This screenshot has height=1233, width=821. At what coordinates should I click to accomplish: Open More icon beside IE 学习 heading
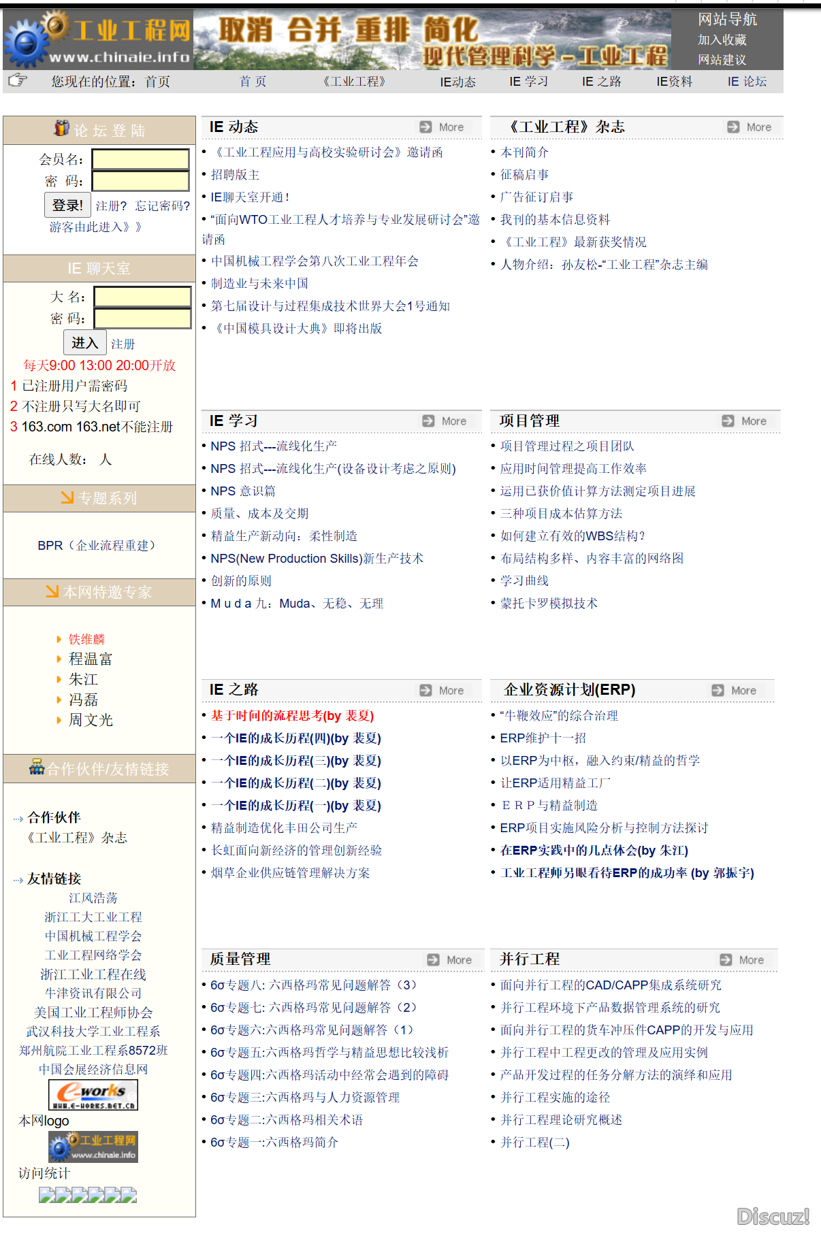[428, 421]
